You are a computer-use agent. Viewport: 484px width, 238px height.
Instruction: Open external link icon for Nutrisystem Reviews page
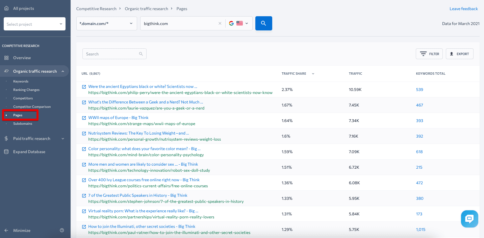(84, 133)
